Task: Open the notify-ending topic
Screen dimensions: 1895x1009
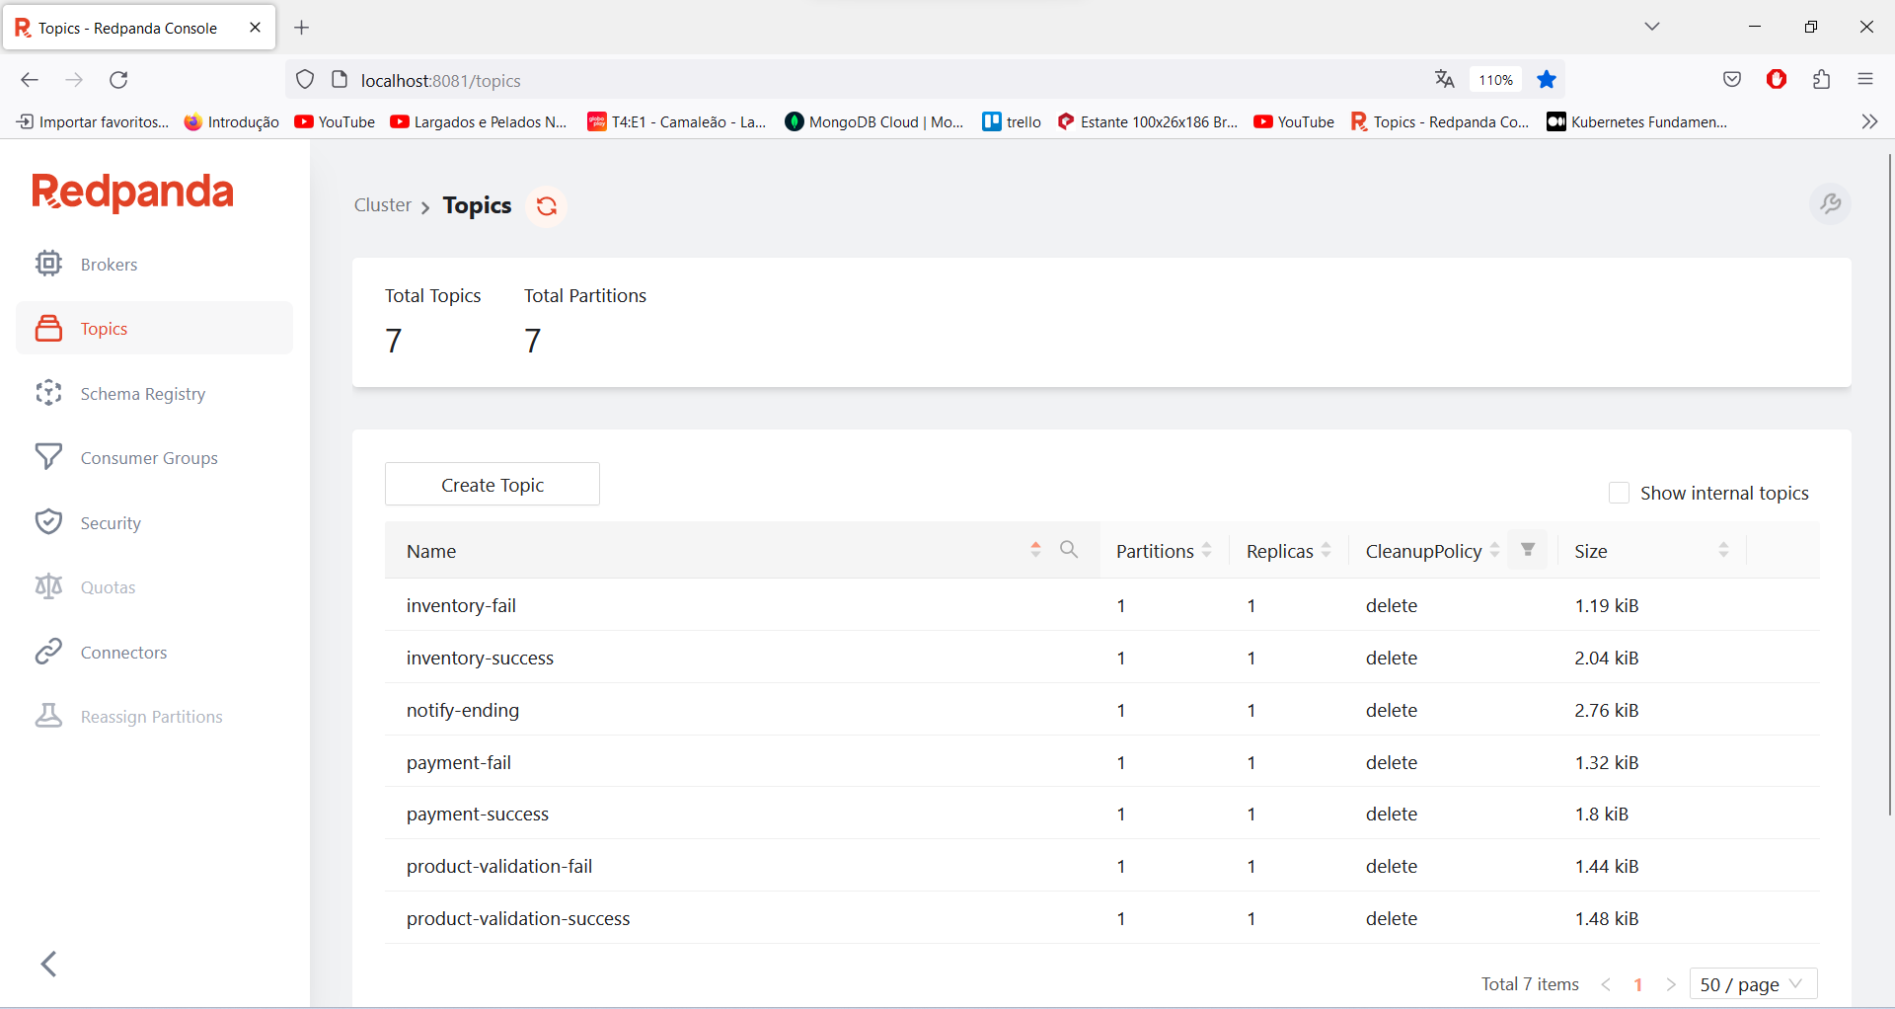Action: coord(463,711)
